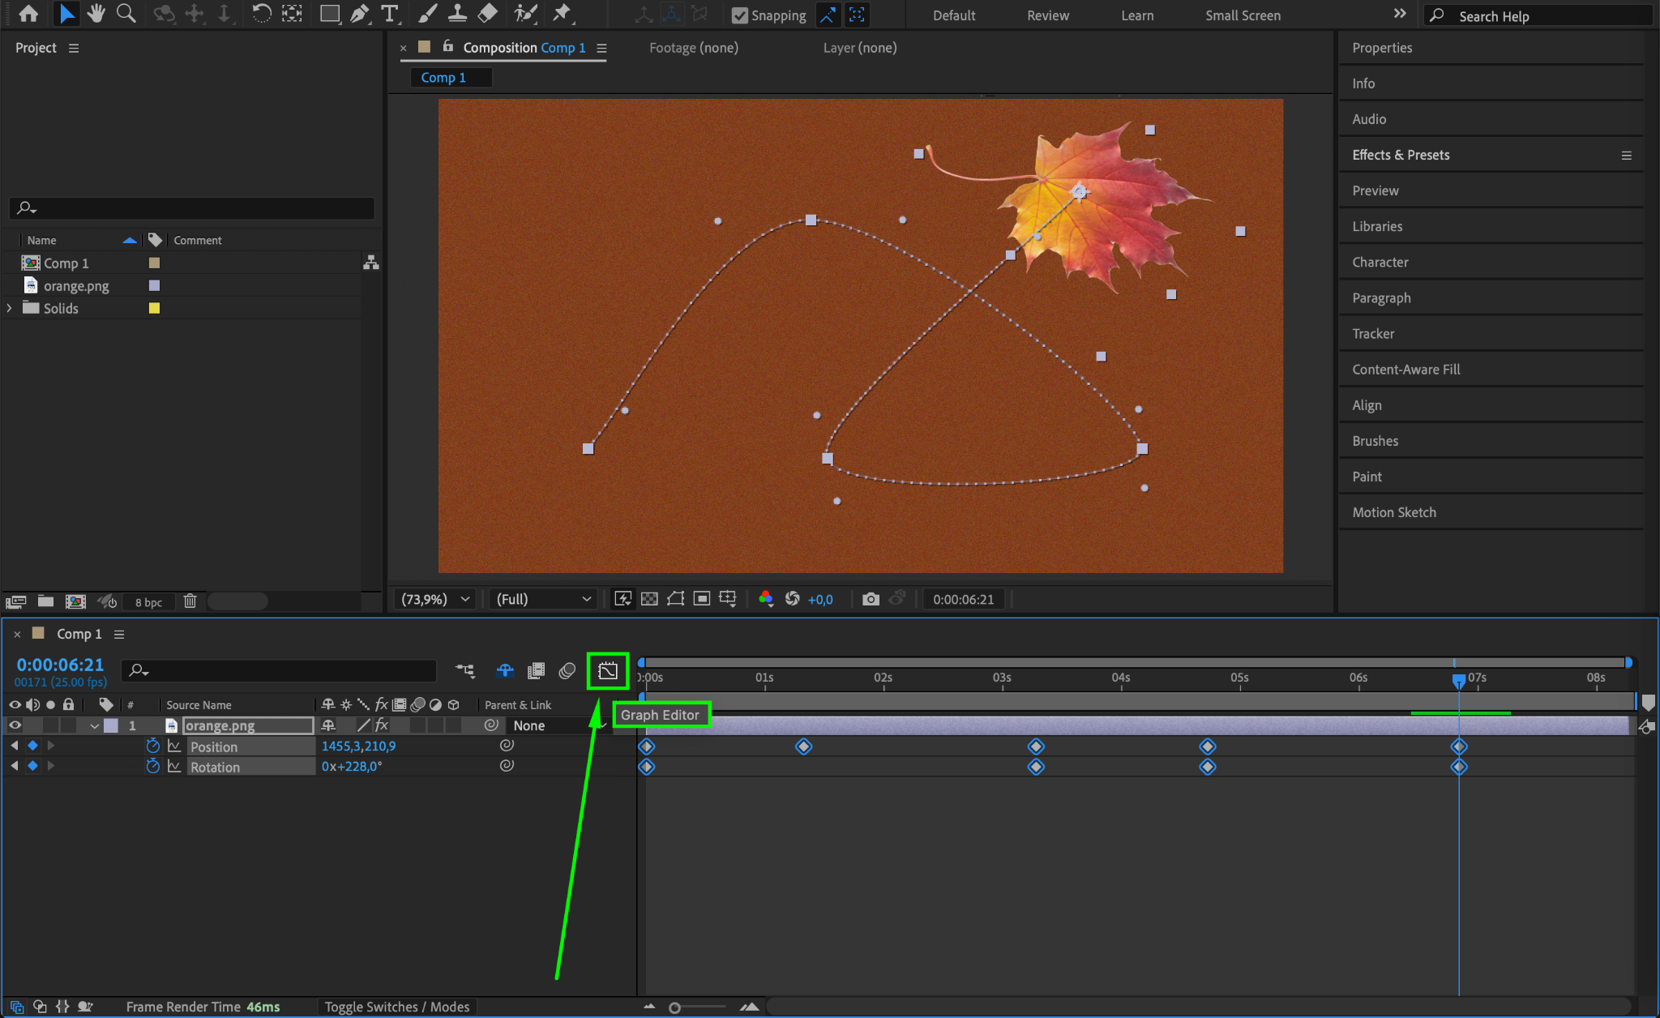Enable Motion Blur for timeline layers
Viewport: 1660px width, 1018px height.
[x=567, y=671]
